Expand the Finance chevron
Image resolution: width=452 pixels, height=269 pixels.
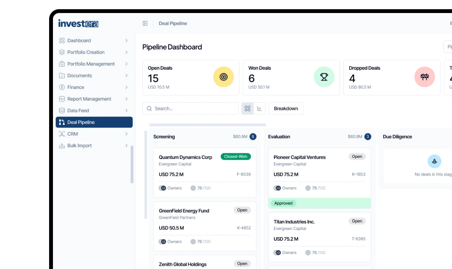coord(126,87)
